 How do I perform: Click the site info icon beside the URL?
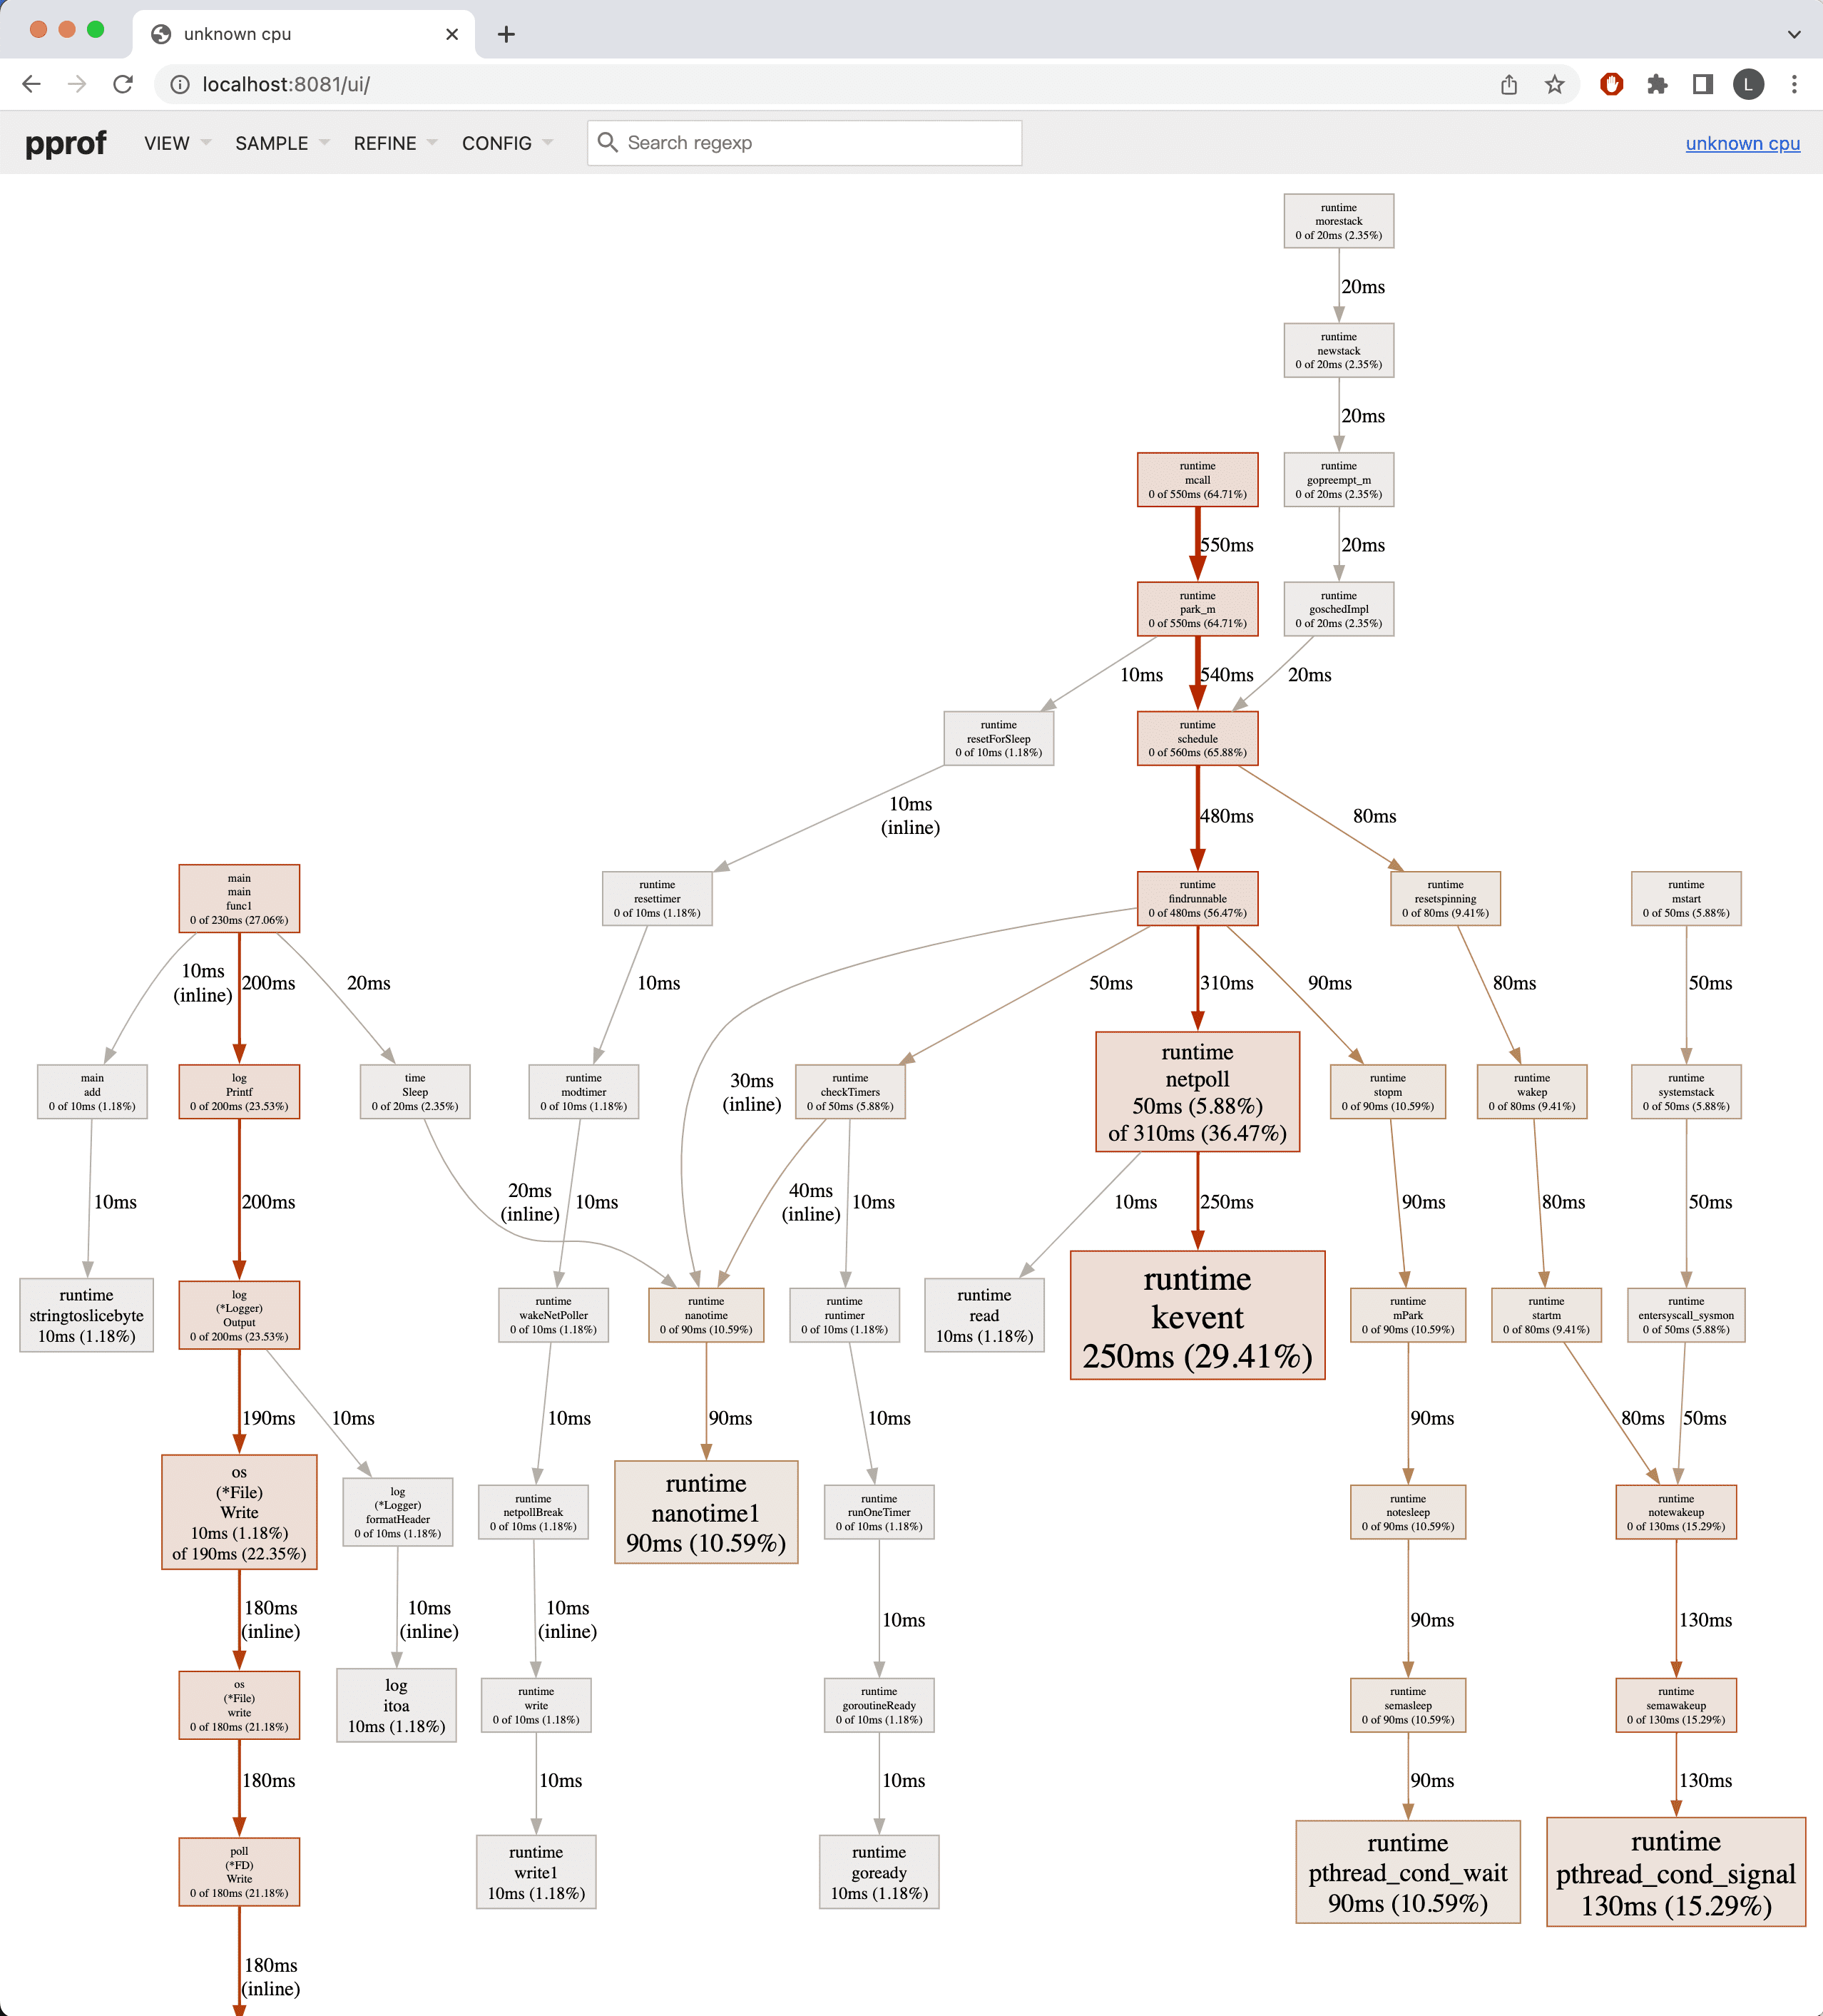pos(178,84)
